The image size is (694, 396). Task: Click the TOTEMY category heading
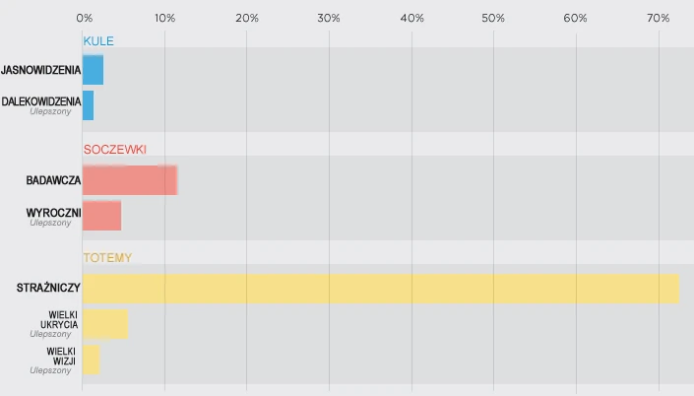coord(107,258)
